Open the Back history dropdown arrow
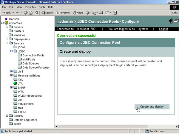The height and width of the screenshot is (134, 179). (x=13, y=13)
